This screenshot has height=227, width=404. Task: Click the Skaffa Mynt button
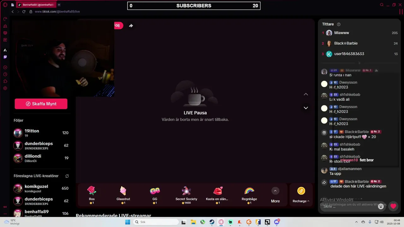pyautogui.click(x=41, y=104)
